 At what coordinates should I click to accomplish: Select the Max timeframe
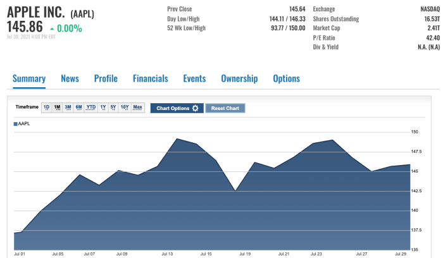coord(137,107)
